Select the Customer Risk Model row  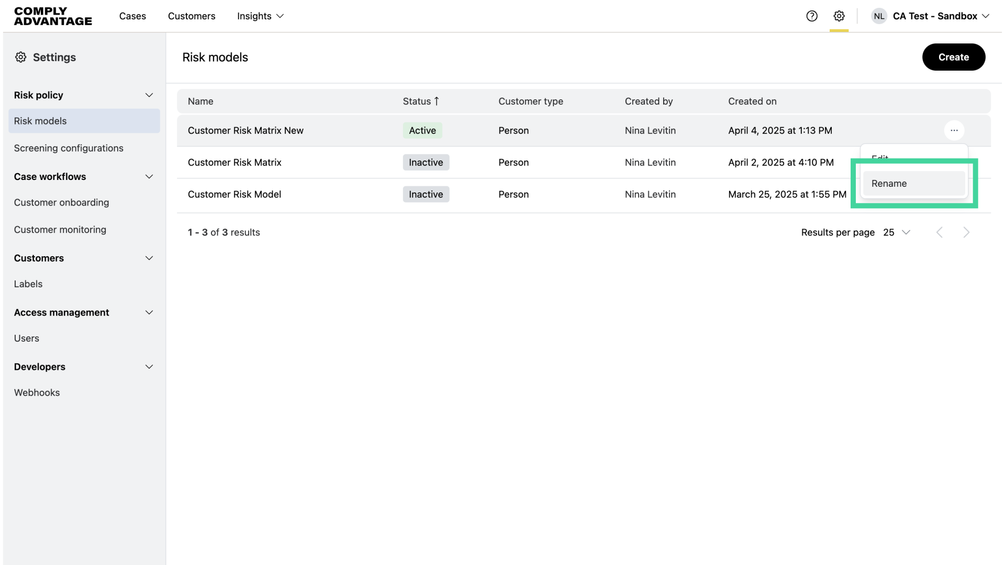pyautogui.click(x=234, y=195)
